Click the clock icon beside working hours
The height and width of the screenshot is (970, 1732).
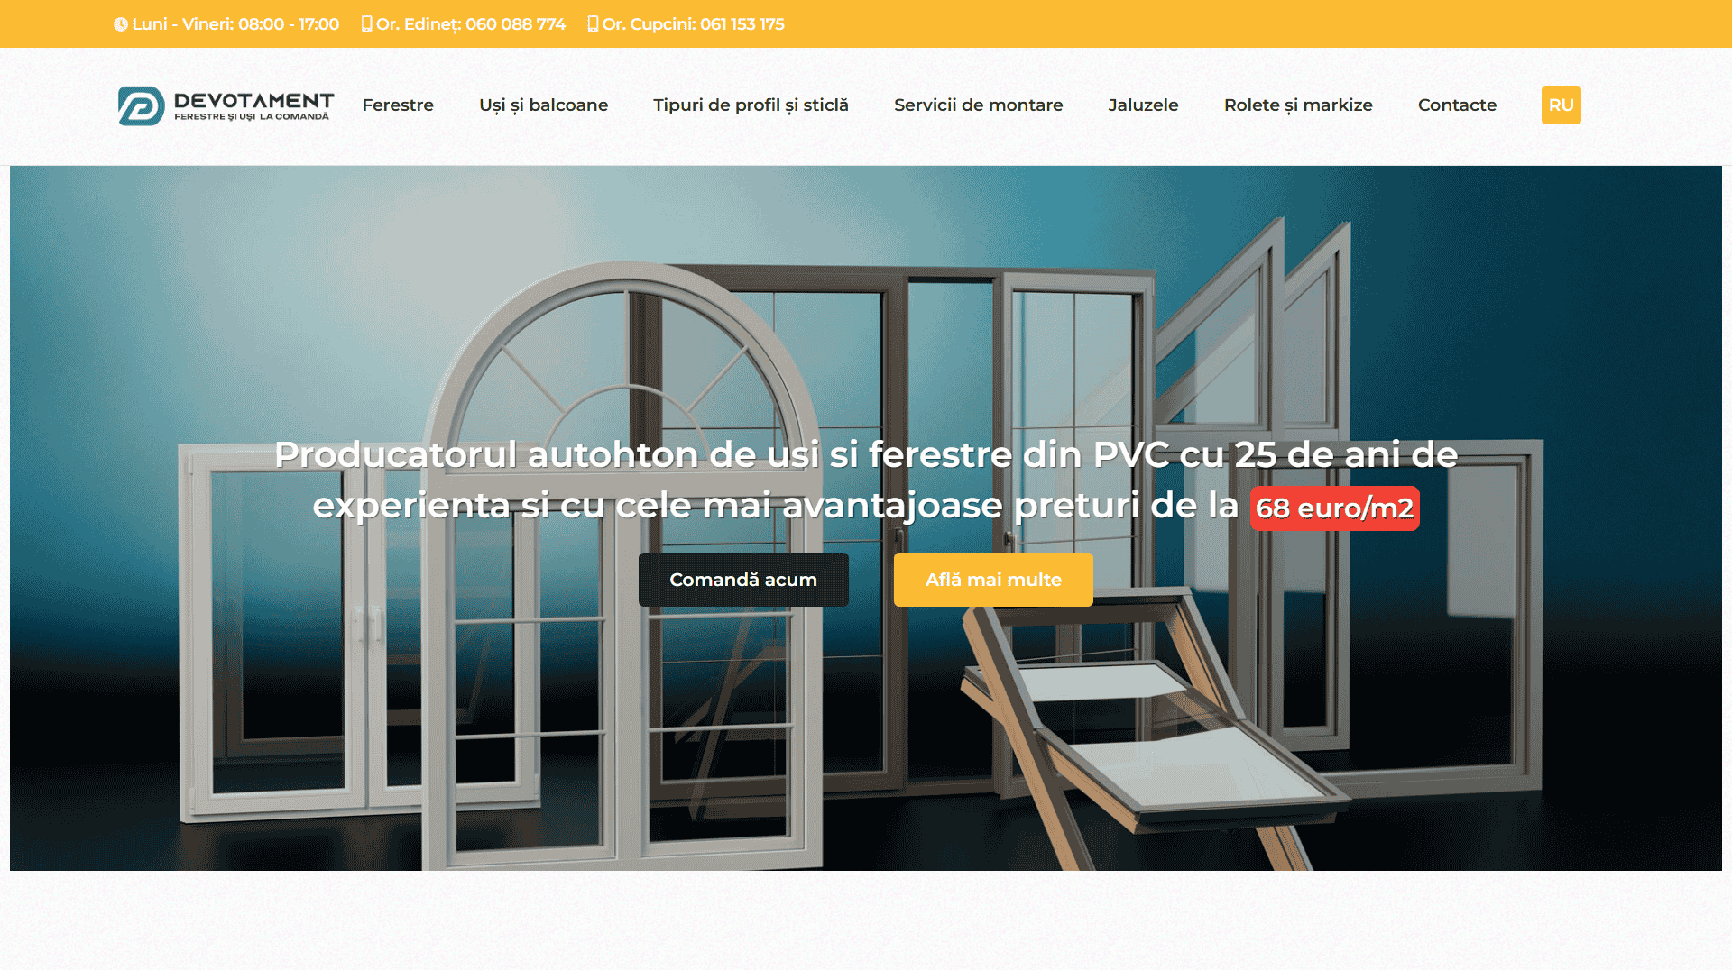pyautogui.click(x=120, y=24)
